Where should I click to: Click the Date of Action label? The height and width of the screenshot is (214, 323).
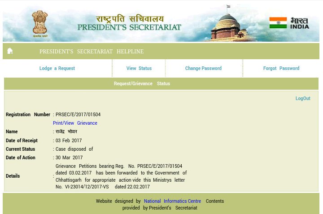(x=20, y=157)
